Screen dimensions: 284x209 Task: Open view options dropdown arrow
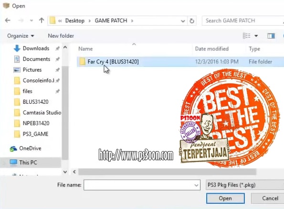click(x=256, y=36)
